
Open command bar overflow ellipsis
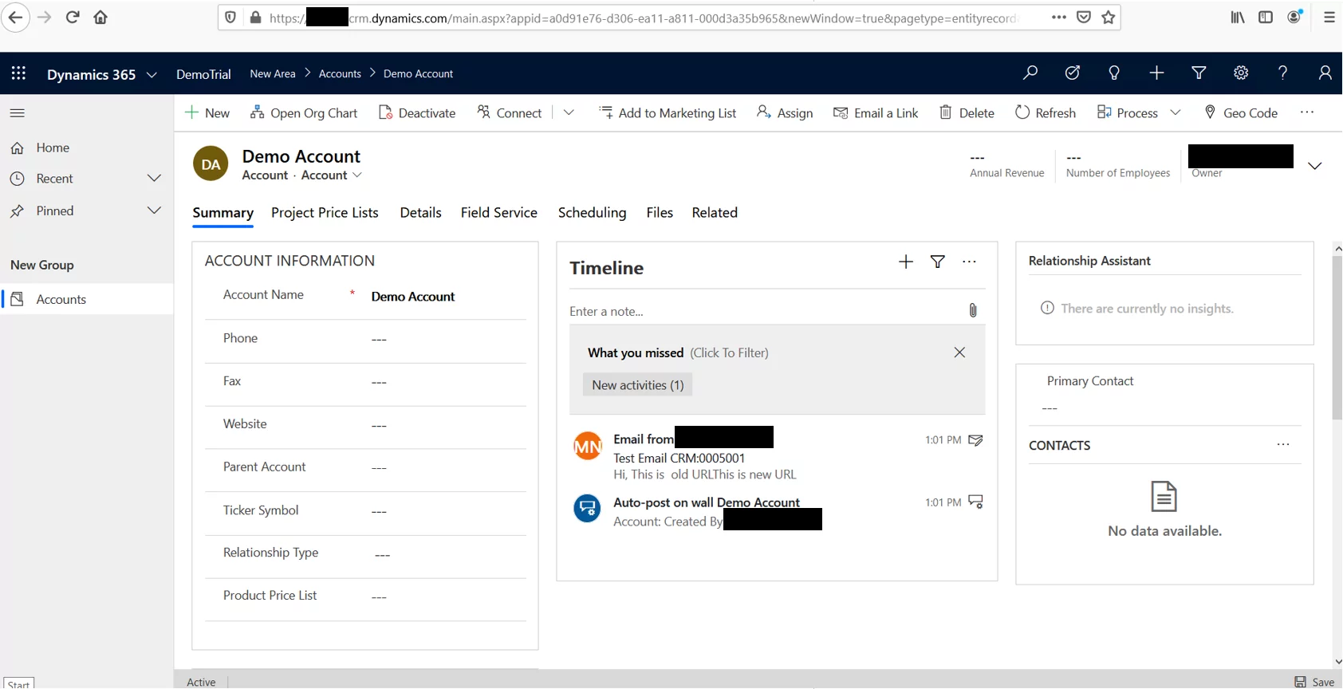click(1306, 112)
